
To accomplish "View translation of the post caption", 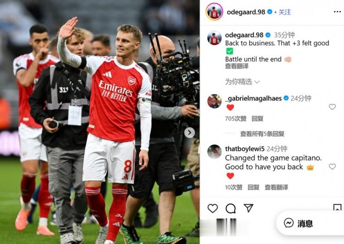I will pyautogui.click(x=237, y=66).
